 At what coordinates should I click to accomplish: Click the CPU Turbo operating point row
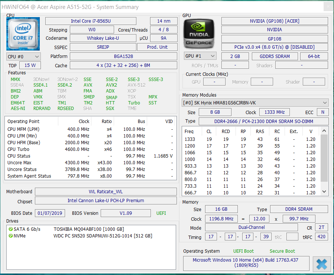pos(91,149)
